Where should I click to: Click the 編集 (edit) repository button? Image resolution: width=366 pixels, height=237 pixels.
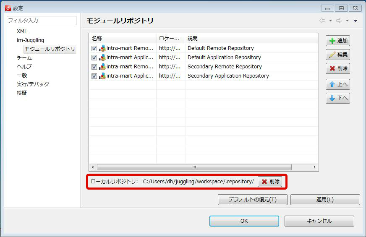[338, 55]
